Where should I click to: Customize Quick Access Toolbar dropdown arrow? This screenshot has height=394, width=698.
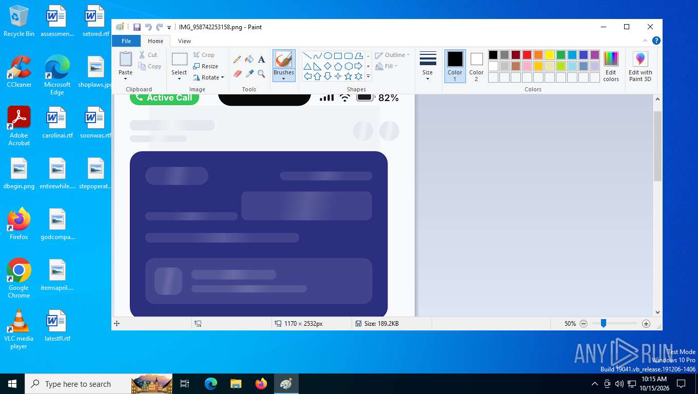pyautogui.click(x=169, y=27)
